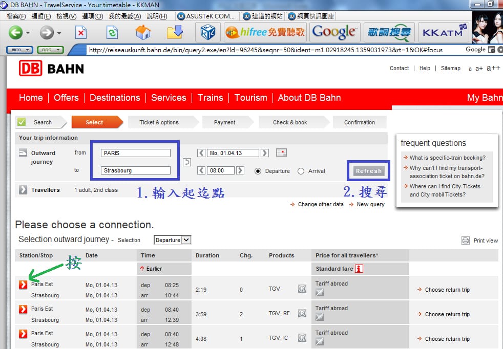Step the date to the next day
Viewport: 503px width, 349px height.
(265, 153)
